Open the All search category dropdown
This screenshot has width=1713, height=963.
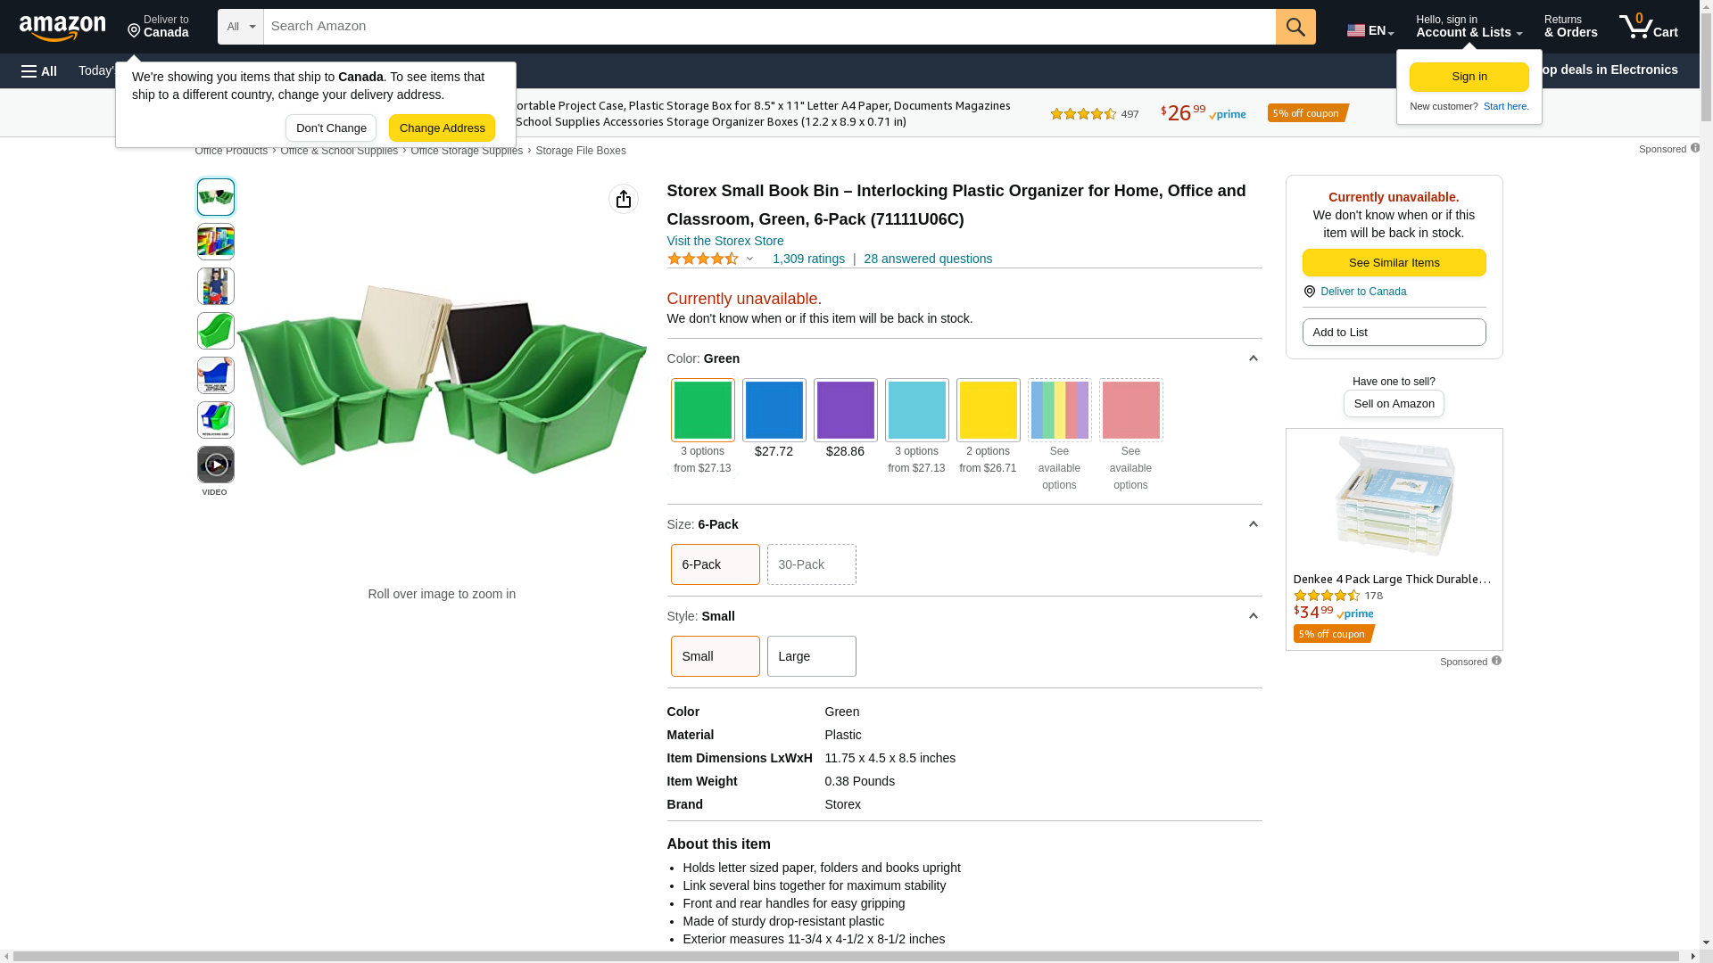(241, 27)
